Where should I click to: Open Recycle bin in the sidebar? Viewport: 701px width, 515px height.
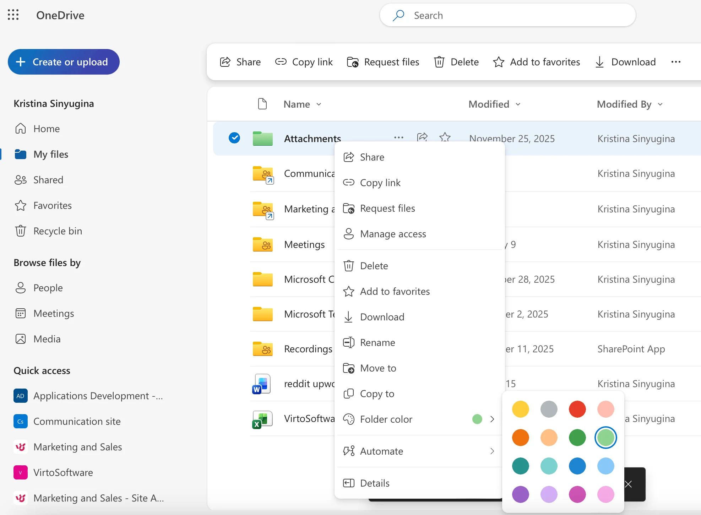point(48,231)
